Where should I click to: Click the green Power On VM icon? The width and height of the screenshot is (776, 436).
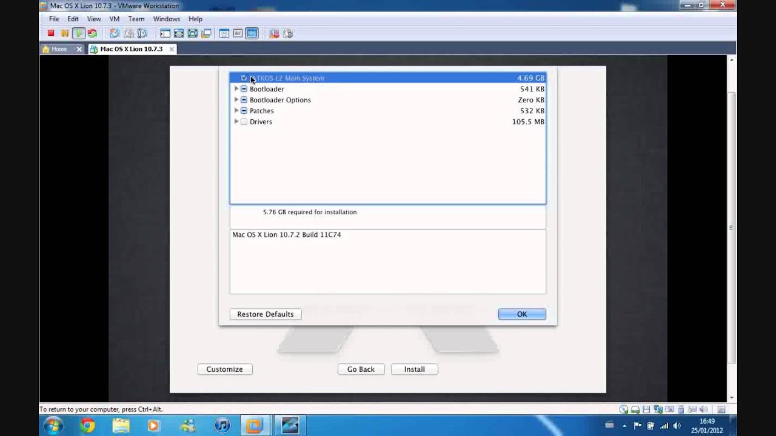point(79,33)
